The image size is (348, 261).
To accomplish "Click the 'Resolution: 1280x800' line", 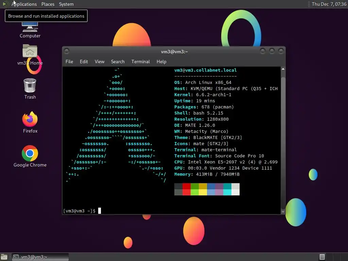I will (x=202, y=119).
